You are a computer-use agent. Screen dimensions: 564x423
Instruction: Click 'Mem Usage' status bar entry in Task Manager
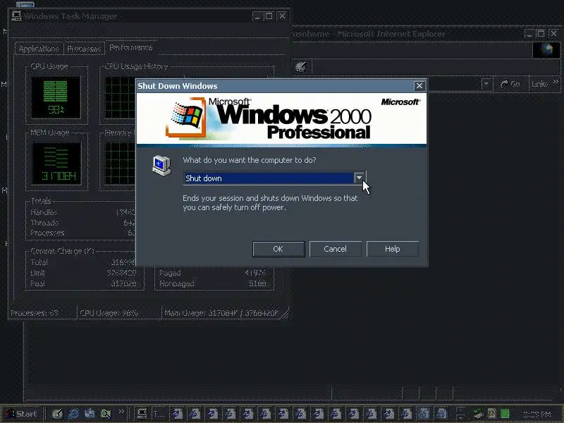tap(221, 313)
